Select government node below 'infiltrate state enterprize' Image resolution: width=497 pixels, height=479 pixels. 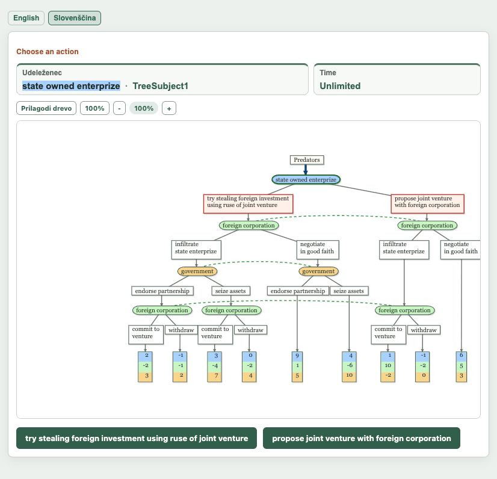[x=197, y=271]
